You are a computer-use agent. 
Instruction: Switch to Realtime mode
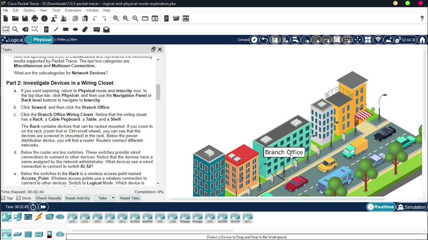(x=381, y=207)
